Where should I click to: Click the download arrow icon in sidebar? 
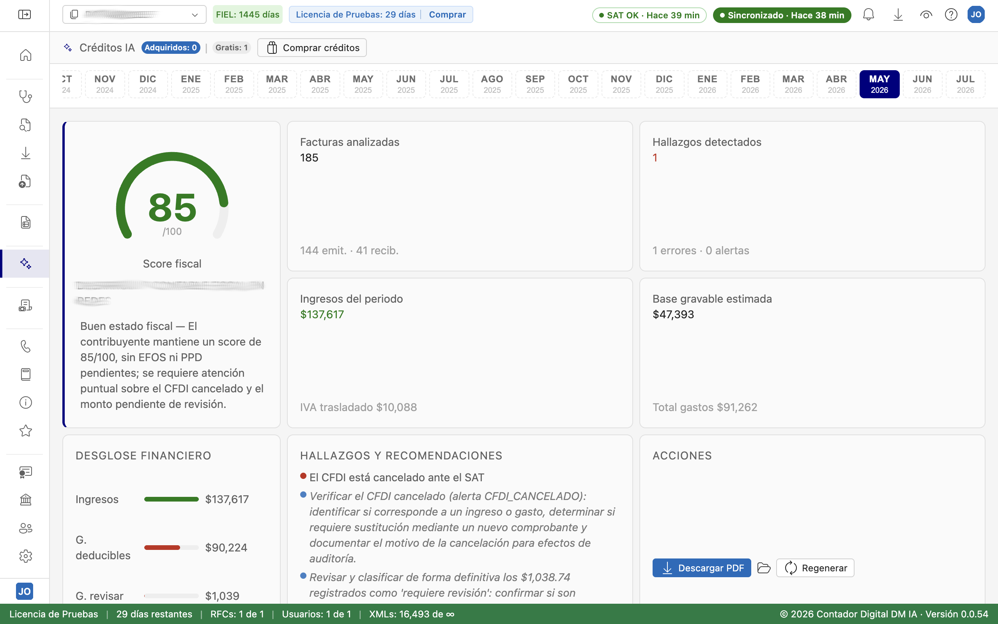(x=26, y=153)
